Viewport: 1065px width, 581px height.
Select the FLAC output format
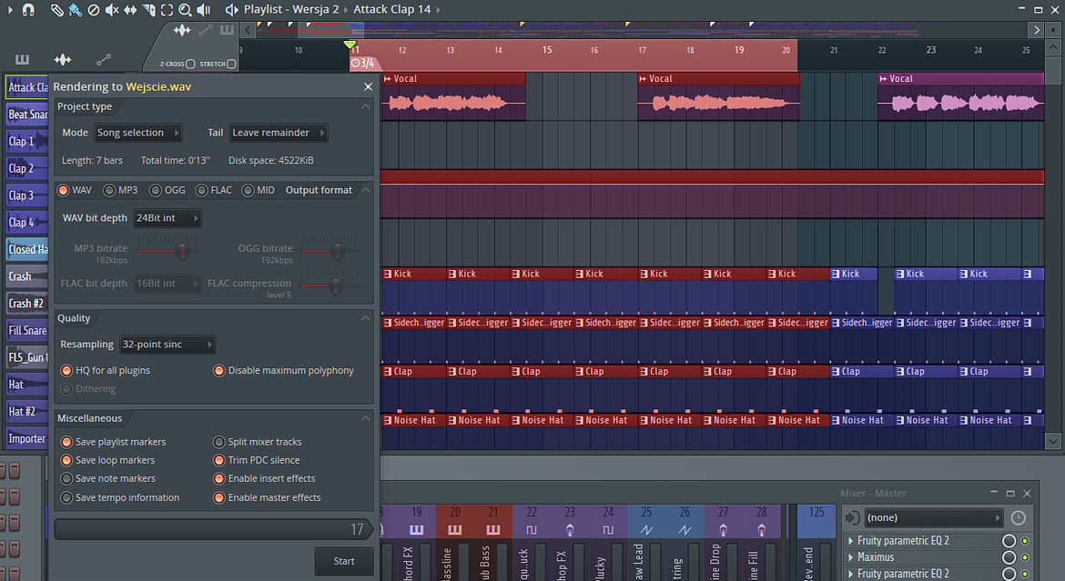pos(202,190)
